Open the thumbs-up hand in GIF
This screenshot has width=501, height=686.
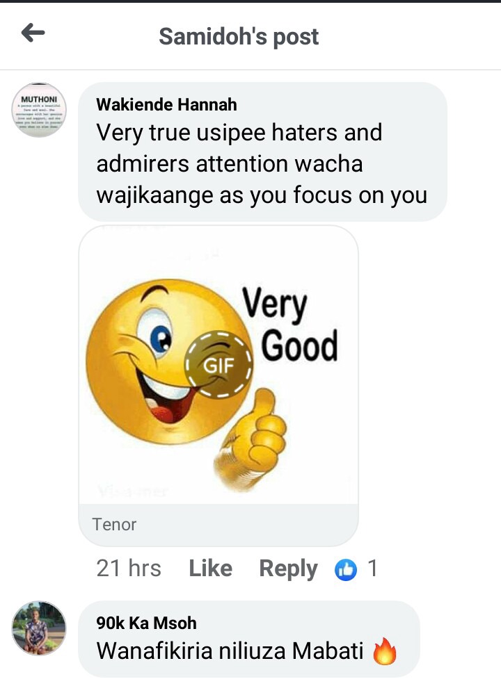pos(250,439)
